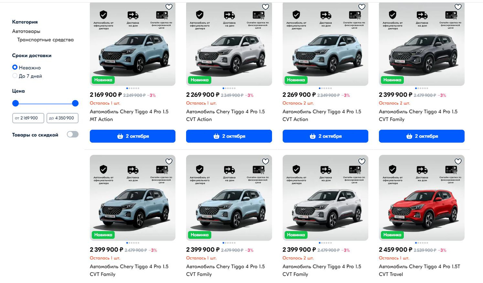Toggle "Товары со скидкой" switch
The image size is (483, 283).
click(x=73, y=135)
